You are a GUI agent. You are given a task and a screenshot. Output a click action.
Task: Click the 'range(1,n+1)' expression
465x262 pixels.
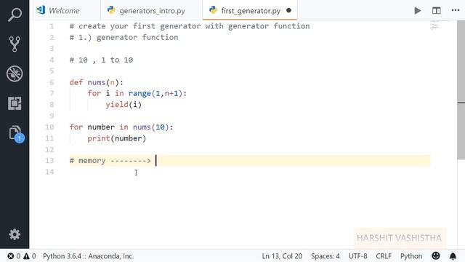pyautogui.click(x=155, y=93)
